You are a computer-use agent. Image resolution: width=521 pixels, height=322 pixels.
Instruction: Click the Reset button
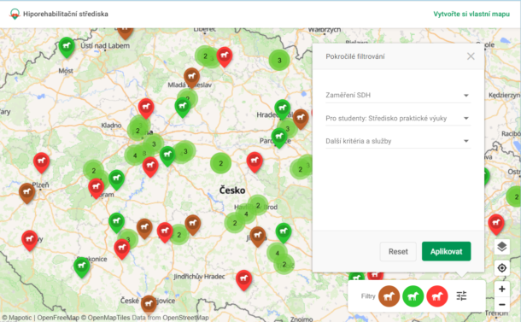[398, 252]
